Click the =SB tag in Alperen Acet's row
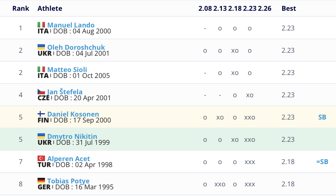 tap(322, 162)
